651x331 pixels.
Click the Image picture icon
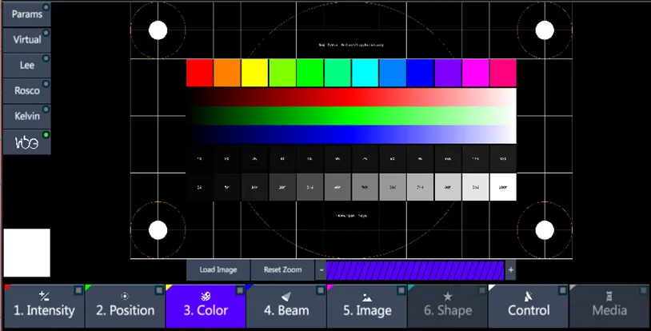click(x=367, y=297)
